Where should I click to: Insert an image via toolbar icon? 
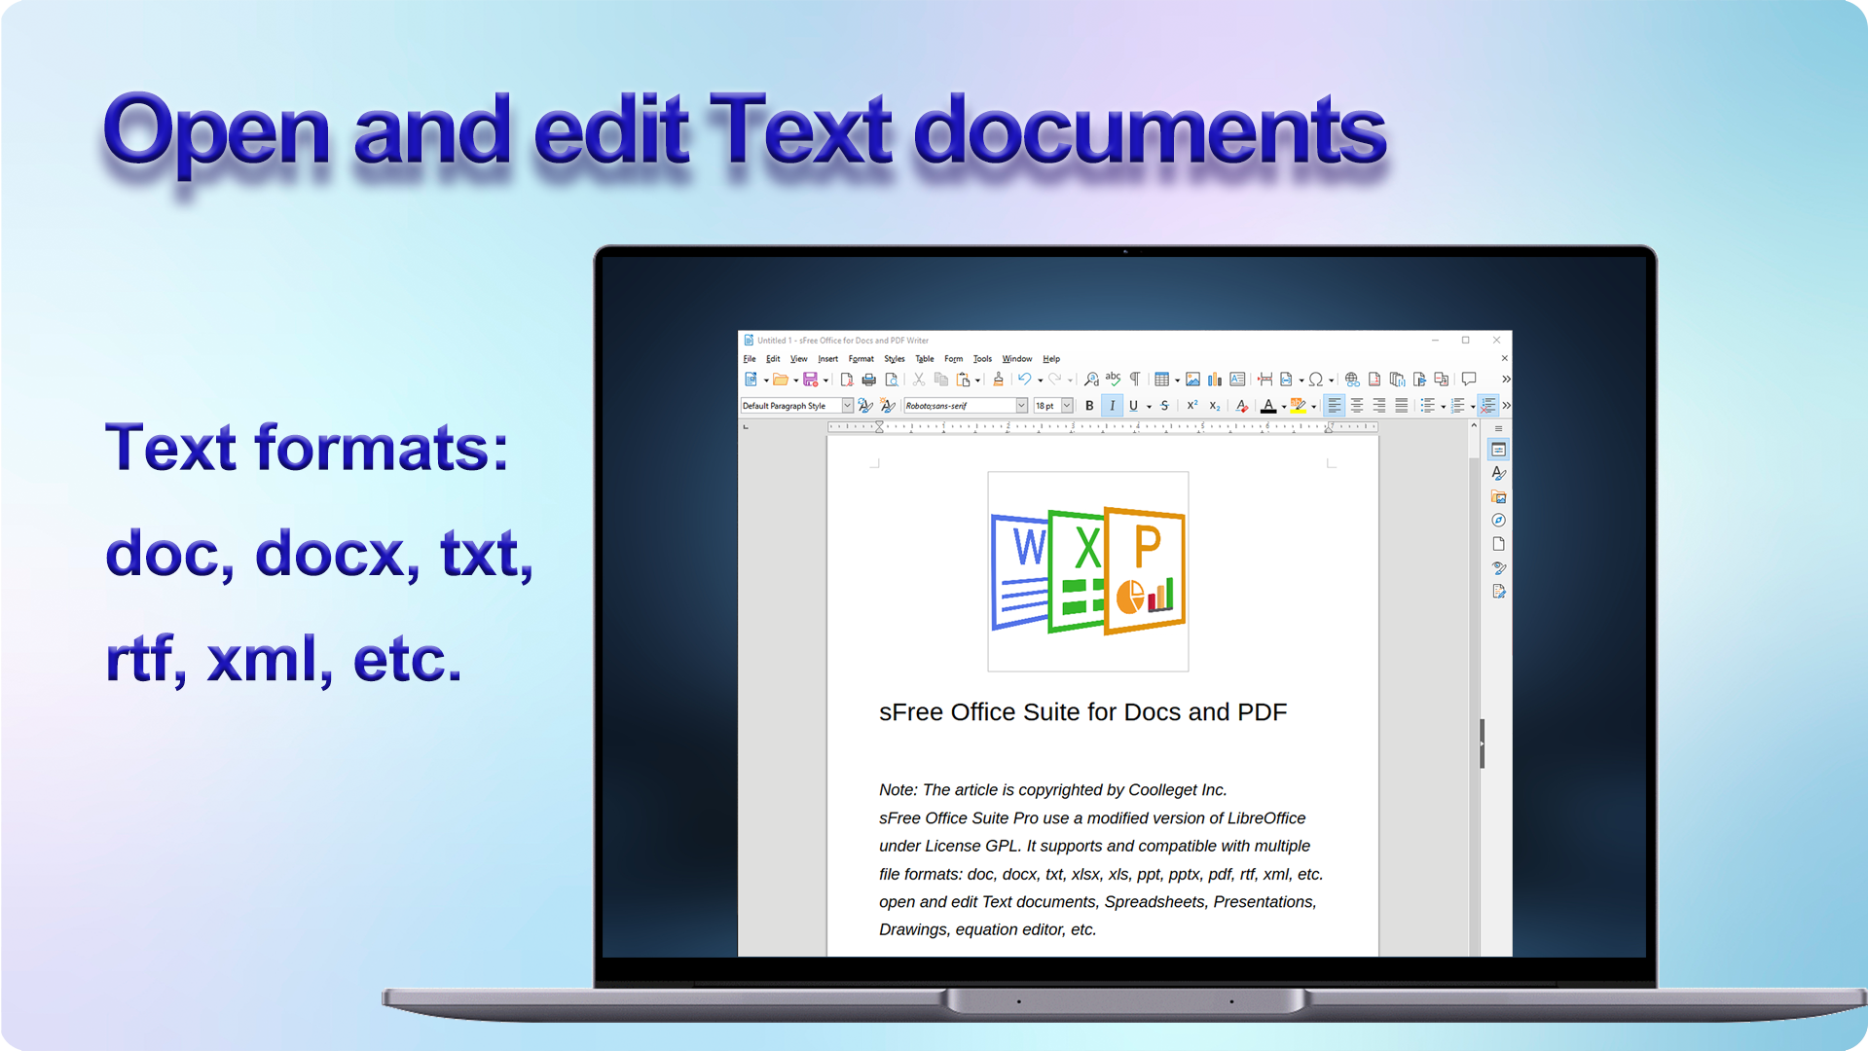coord(1192,380)
